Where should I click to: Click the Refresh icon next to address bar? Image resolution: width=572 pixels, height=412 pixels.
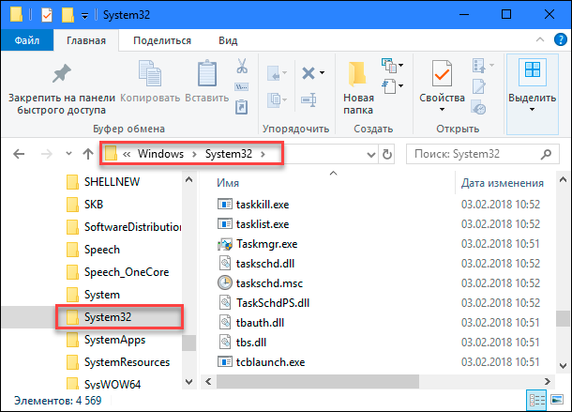point(387,154)
